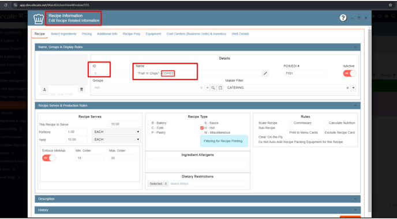Click the pencil icon beside recipe Name

(x=265, y=73)
